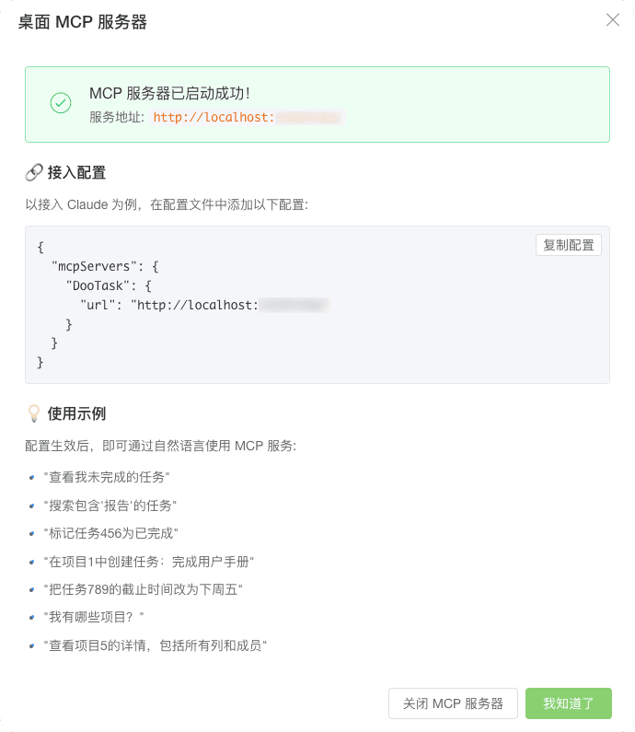635x732 pixels.
Task: Click the example about creating a task in 项目1
Action: pos(148,562)
